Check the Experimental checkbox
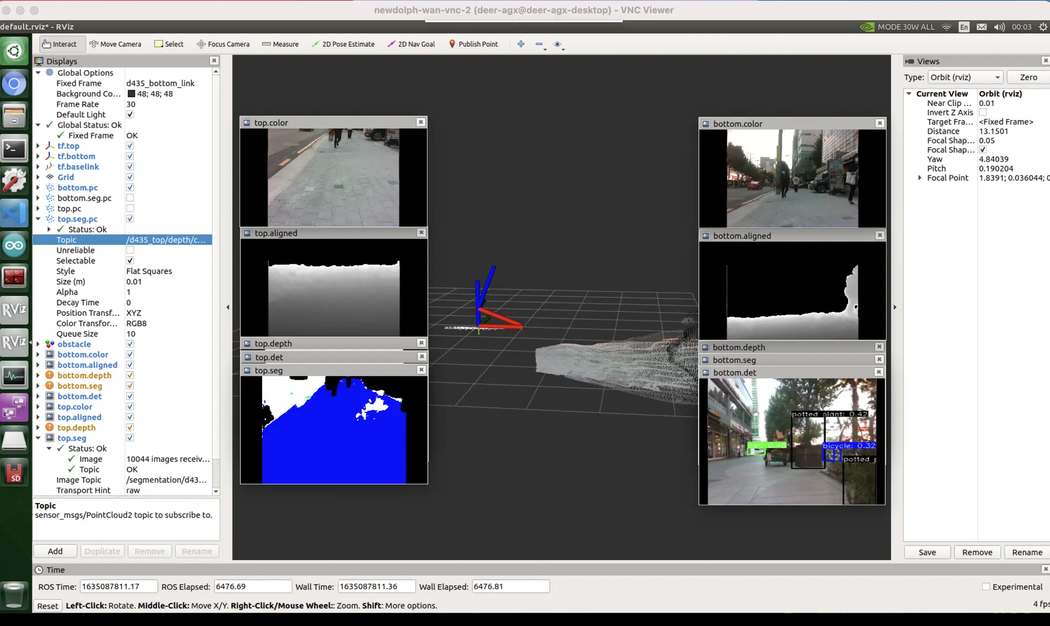This screenshot has width=1050, height=626. (986, 587)
